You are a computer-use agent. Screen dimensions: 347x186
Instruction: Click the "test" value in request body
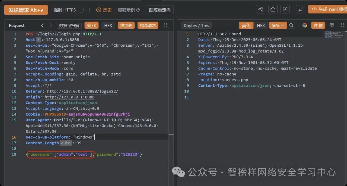coord(83,154)
